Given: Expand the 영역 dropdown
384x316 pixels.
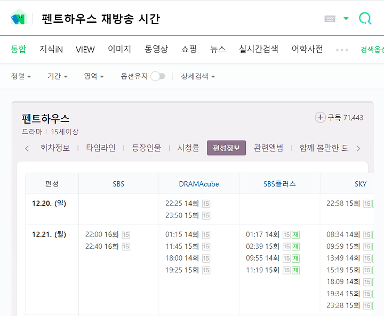Looking at the screenshot, I should [x=94, y=76].
